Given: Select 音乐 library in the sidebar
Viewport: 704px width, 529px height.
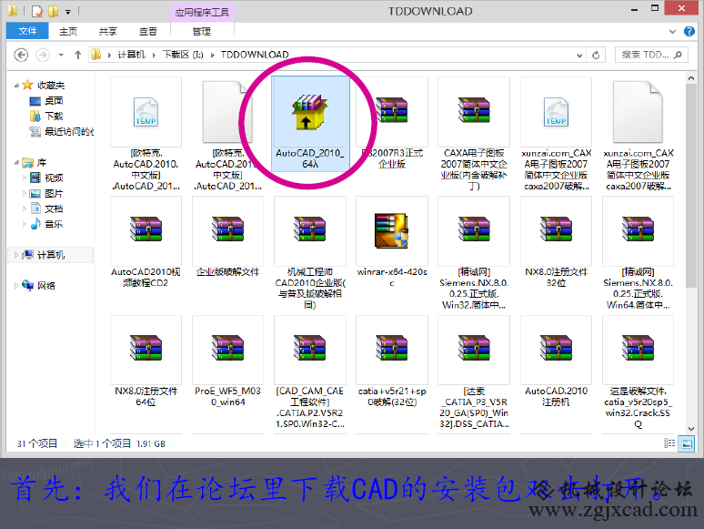Looking at the screenshot, I should 46,224.
